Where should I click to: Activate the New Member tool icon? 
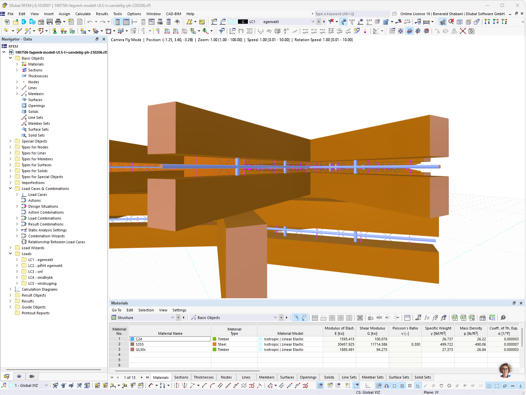point(28,31)
